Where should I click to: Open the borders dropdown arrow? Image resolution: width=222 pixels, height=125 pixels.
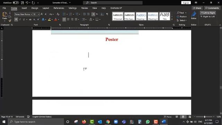(100, 19)
